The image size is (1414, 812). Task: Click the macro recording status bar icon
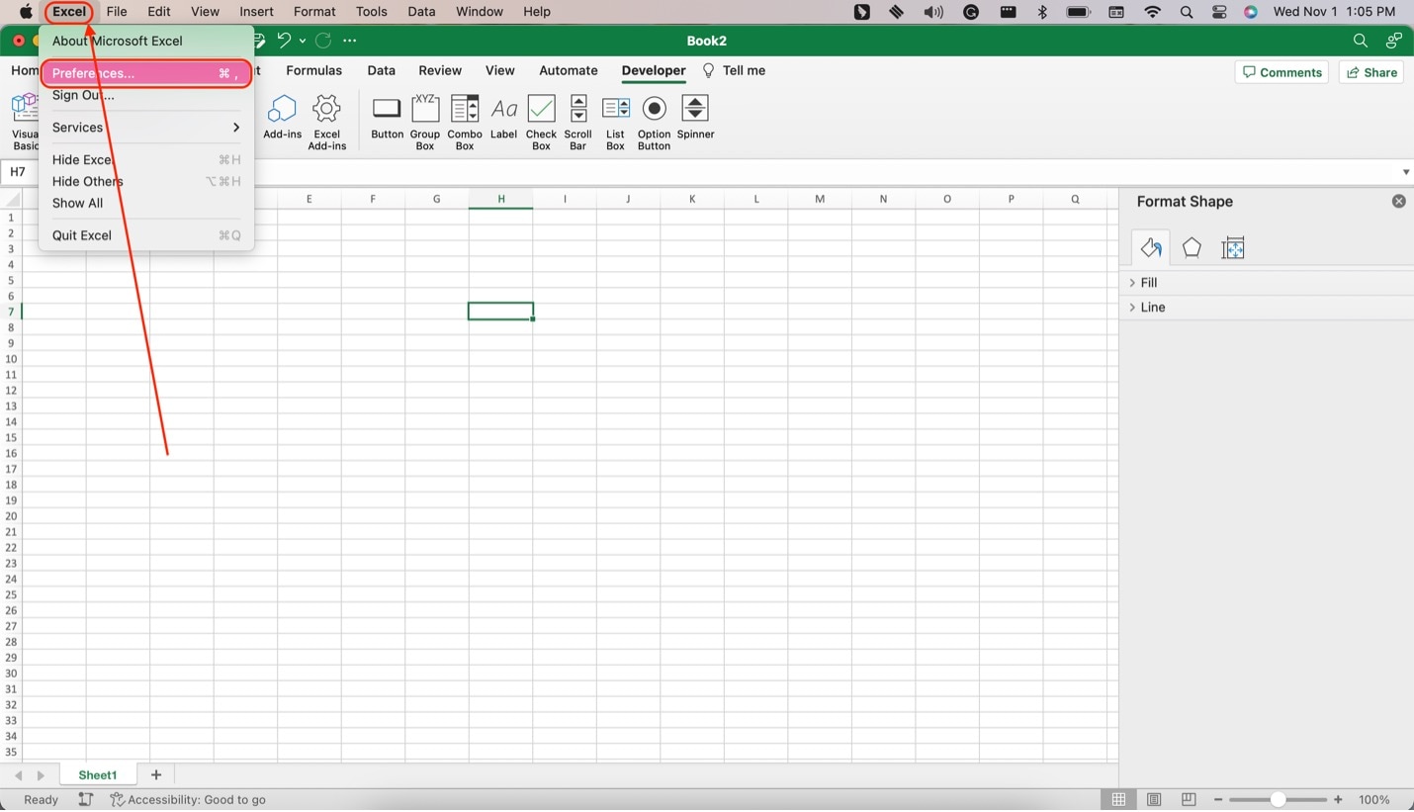coord(86,799)
